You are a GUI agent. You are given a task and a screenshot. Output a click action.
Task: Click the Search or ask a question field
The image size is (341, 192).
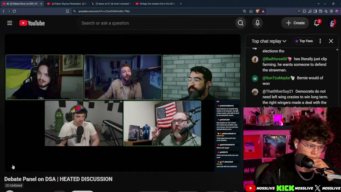(156, 23)
